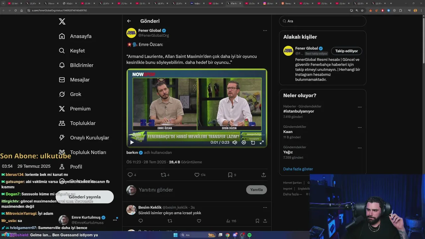The height and width of the screenshot is (239, 425).
Task: Reply to Besim Keklik's comment
Action: point(141,221)
